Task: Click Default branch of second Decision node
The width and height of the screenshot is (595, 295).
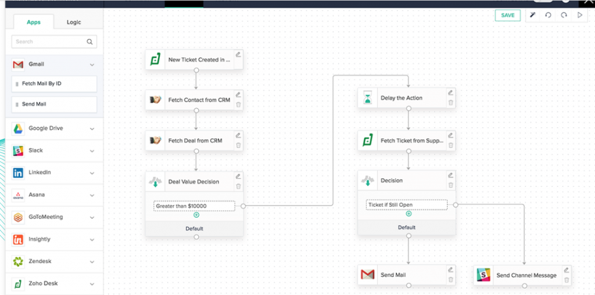Action: pos(407,228)
